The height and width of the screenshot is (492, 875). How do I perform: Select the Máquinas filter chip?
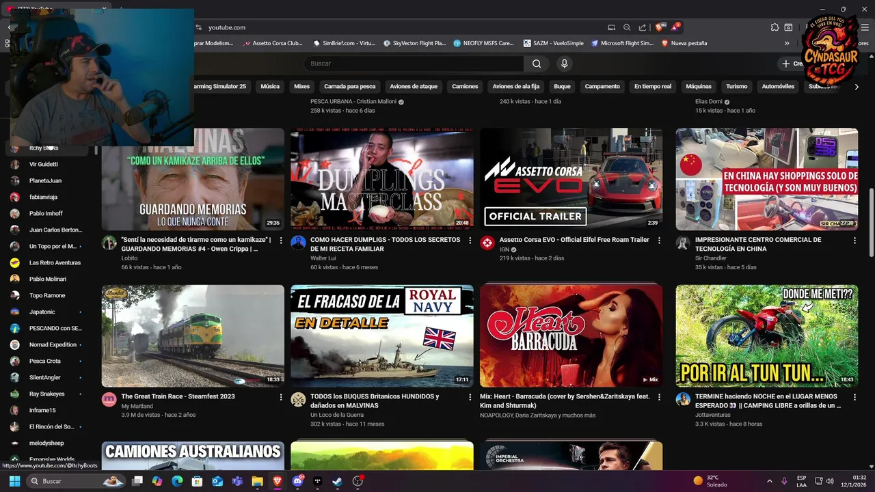699,87
